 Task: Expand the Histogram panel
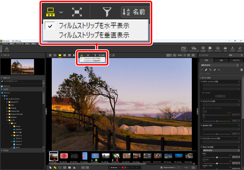200,55
